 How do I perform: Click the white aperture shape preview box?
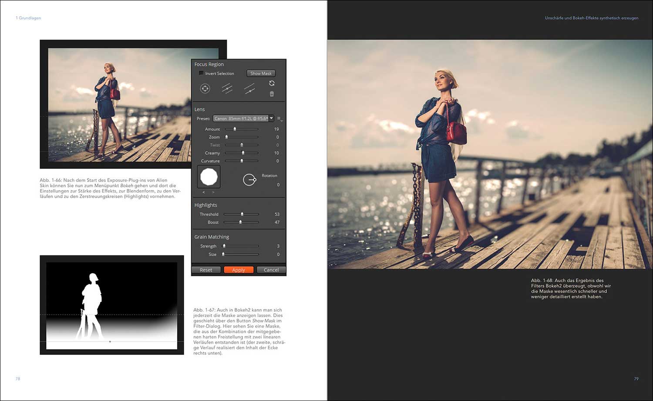pyautogui.click(x=209, y=177)
